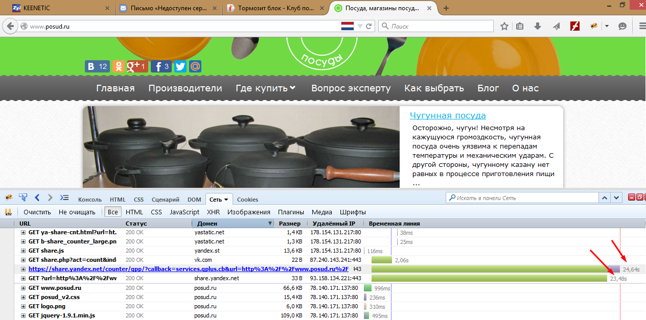
Task: Enable the 'Не очищать' persist toggle
Action: click(x=77, y=212)
